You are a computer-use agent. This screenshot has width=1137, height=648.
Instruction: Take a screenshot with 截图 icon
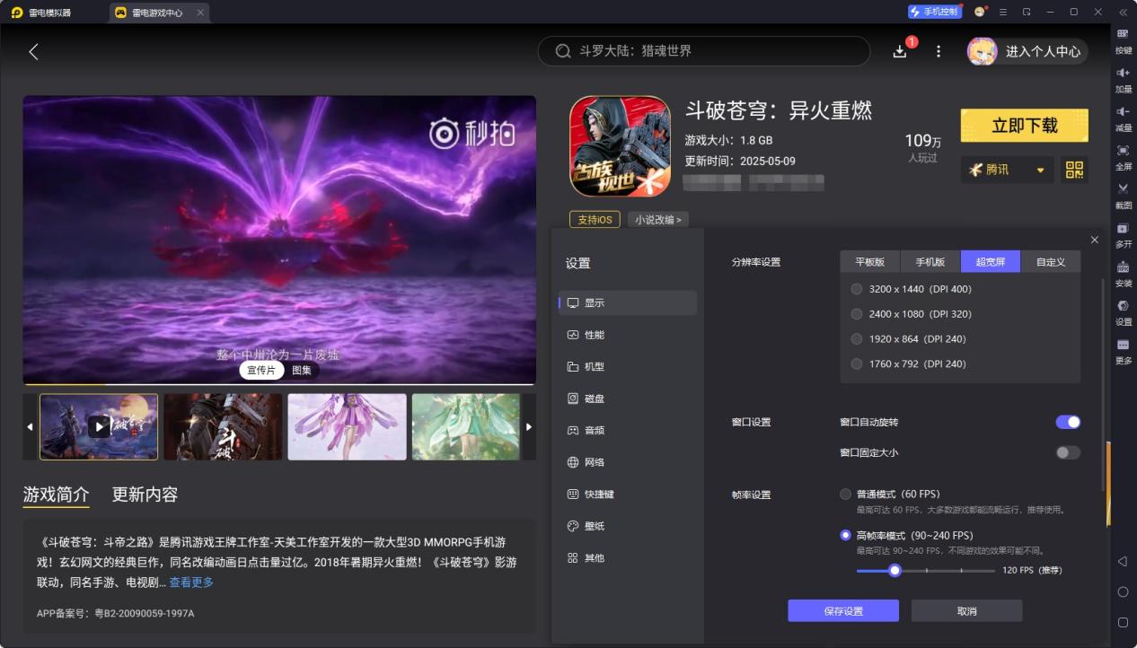pos(1123,194)
